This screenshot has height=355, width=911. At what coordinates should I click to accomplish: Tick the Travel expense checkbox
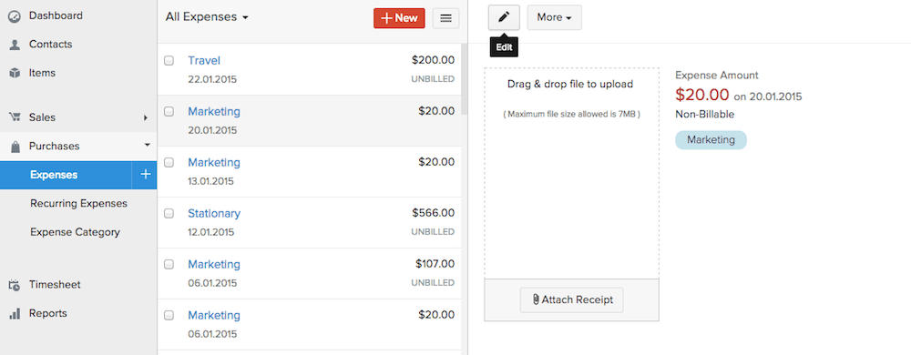(x=169, y=60)
